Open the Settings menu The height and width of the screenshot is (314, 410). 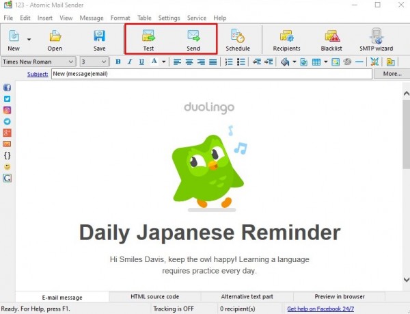[169, 18]
